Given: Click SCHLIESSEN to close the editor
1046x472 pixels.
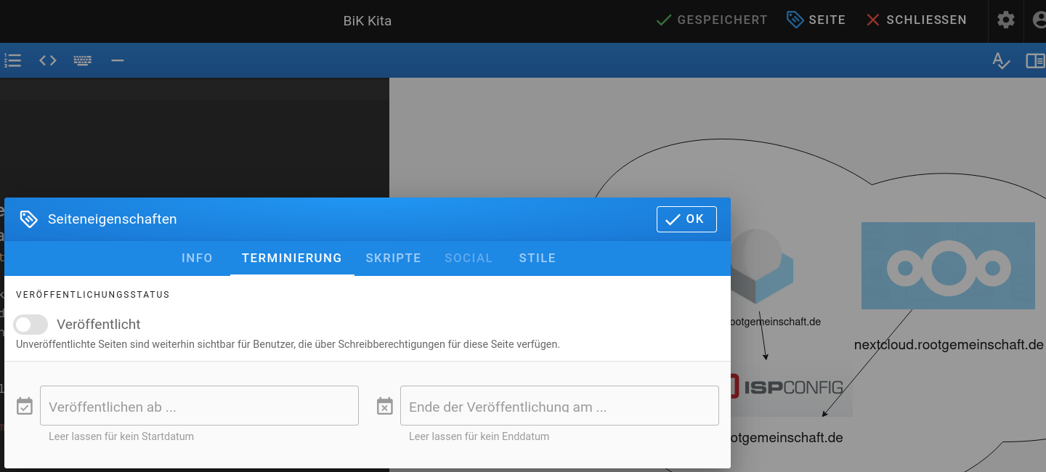Looking at the screenshot, I should [916, 20].
